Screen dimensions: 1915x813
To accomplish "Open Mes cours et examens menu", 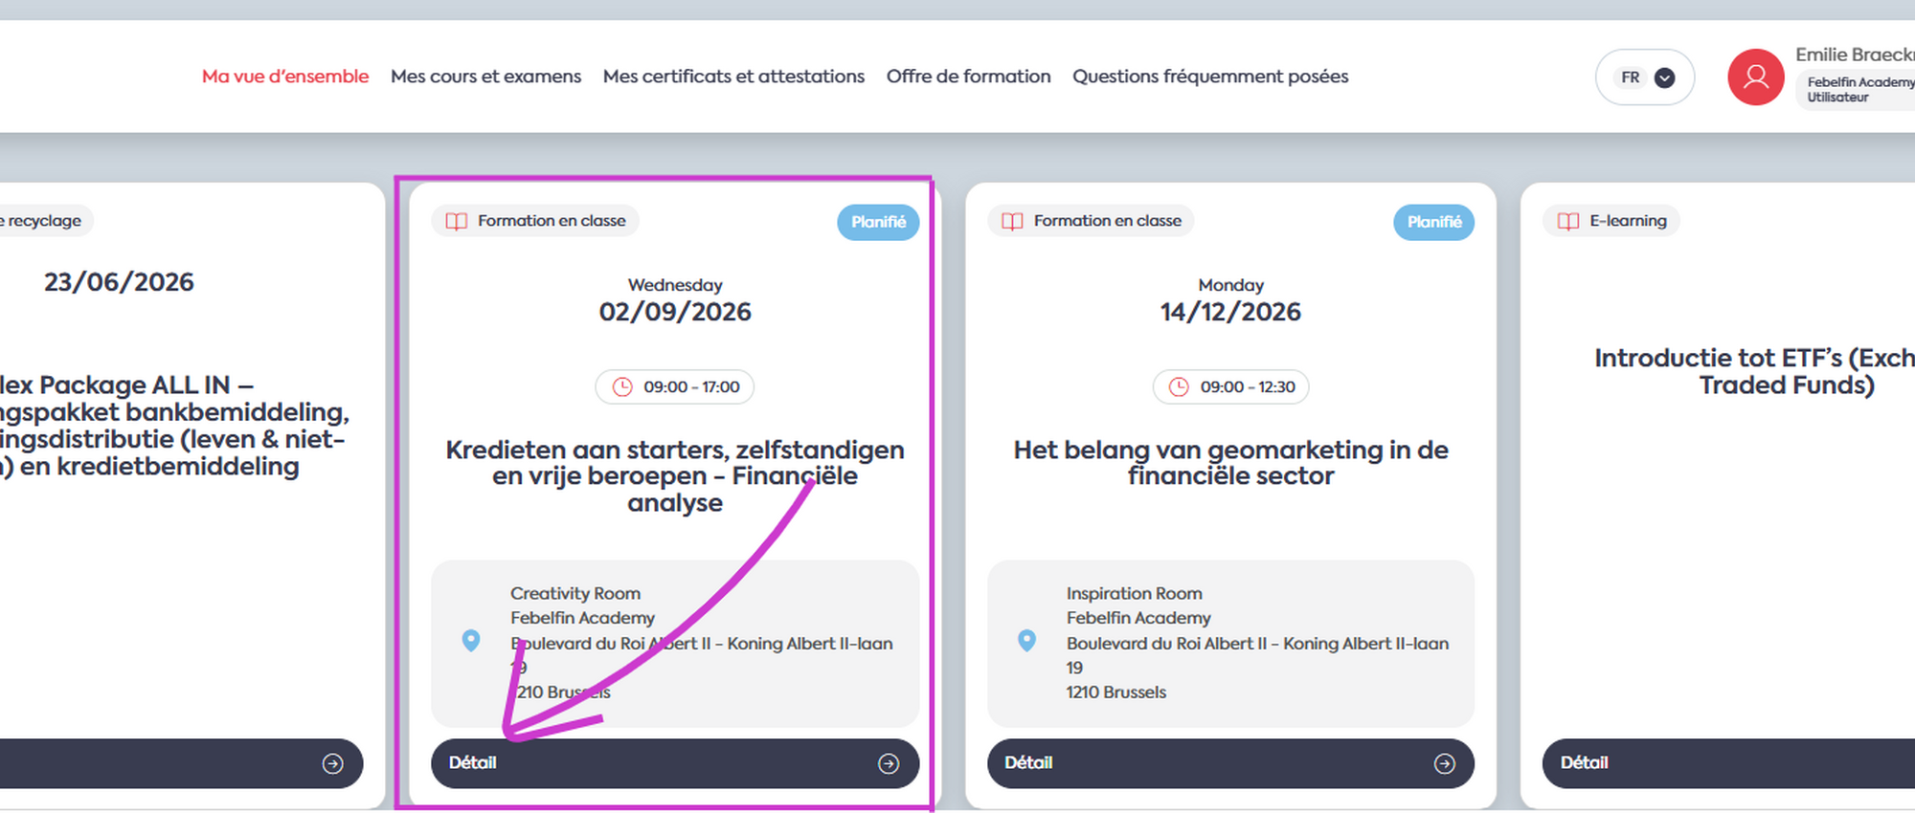I will (x=485, y=77).
